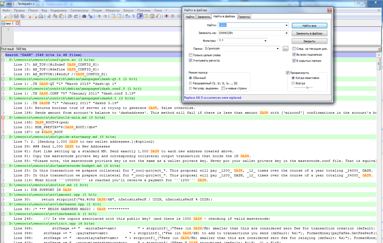
Task: Open the 'Заменить на' dropdown arrow
Action: pos(286,33)
